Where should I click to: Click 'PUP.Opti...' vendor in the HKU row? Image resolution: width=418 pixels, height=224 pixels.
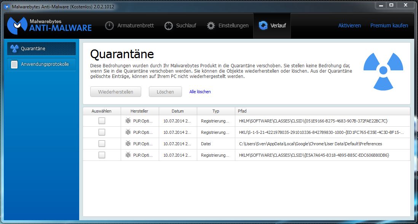[x=143, y=132]
